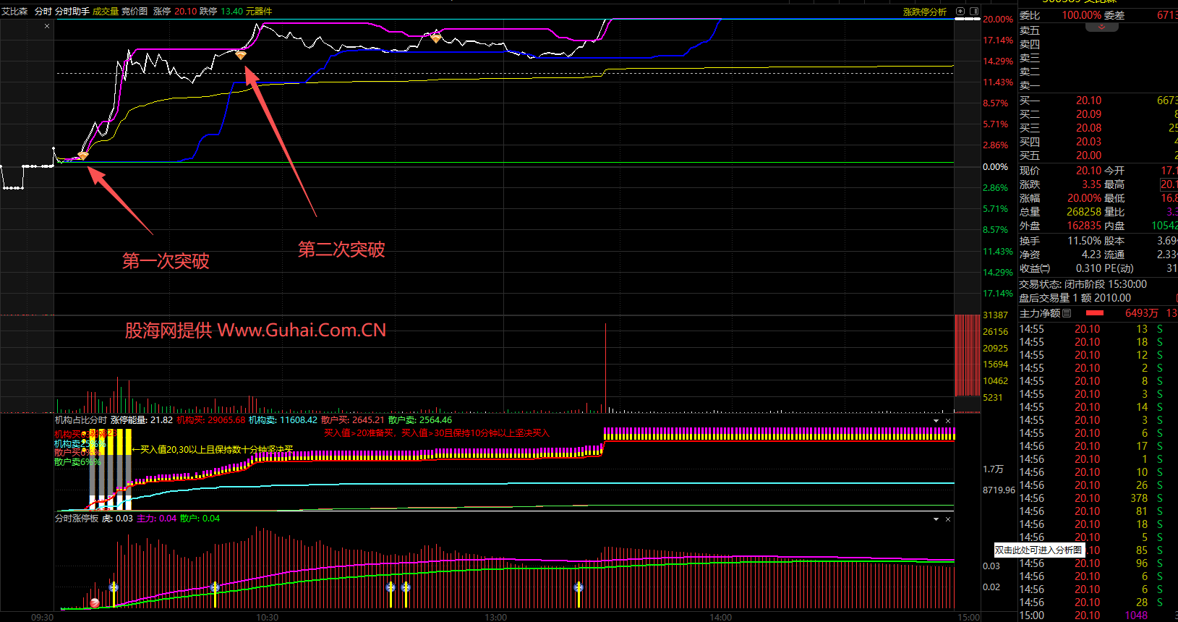
Task: Open the 分时涨停板 indicator dropdown arrow
Action: (936, 519)
